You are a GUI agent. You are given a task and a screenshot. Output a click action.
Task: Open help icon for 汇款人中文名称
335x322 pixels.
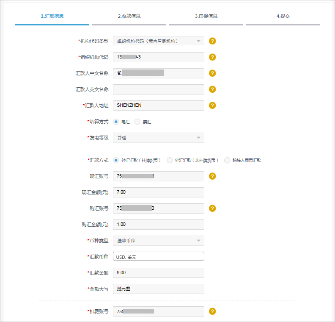212,73
